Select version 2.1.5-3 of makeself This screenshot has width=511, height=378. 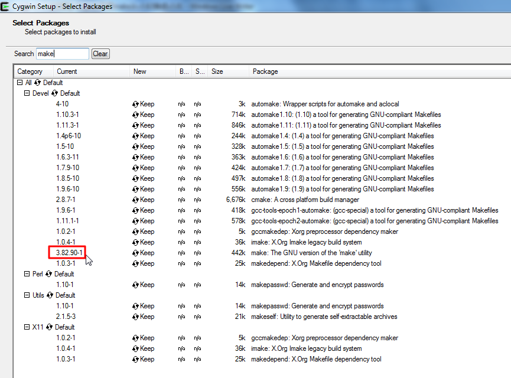click(x=66, y=317)
